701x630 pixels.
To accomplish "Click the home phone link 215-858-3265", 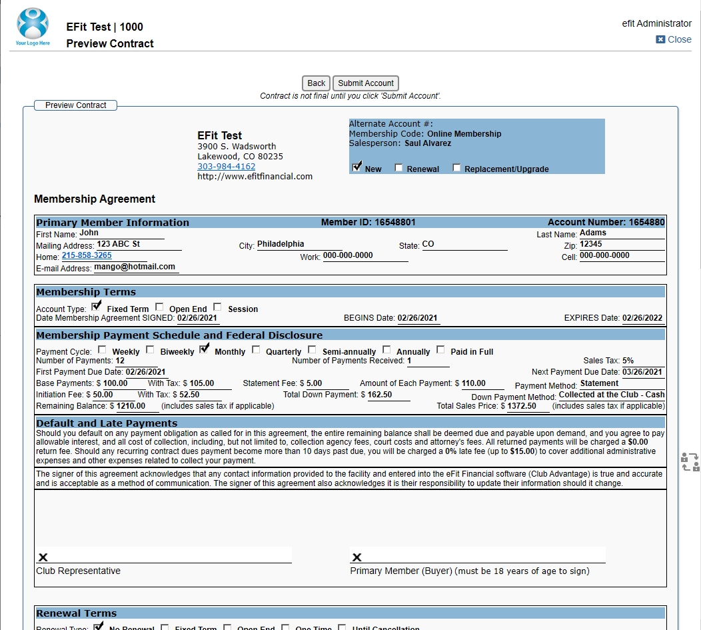I will [x=87, y=255].
